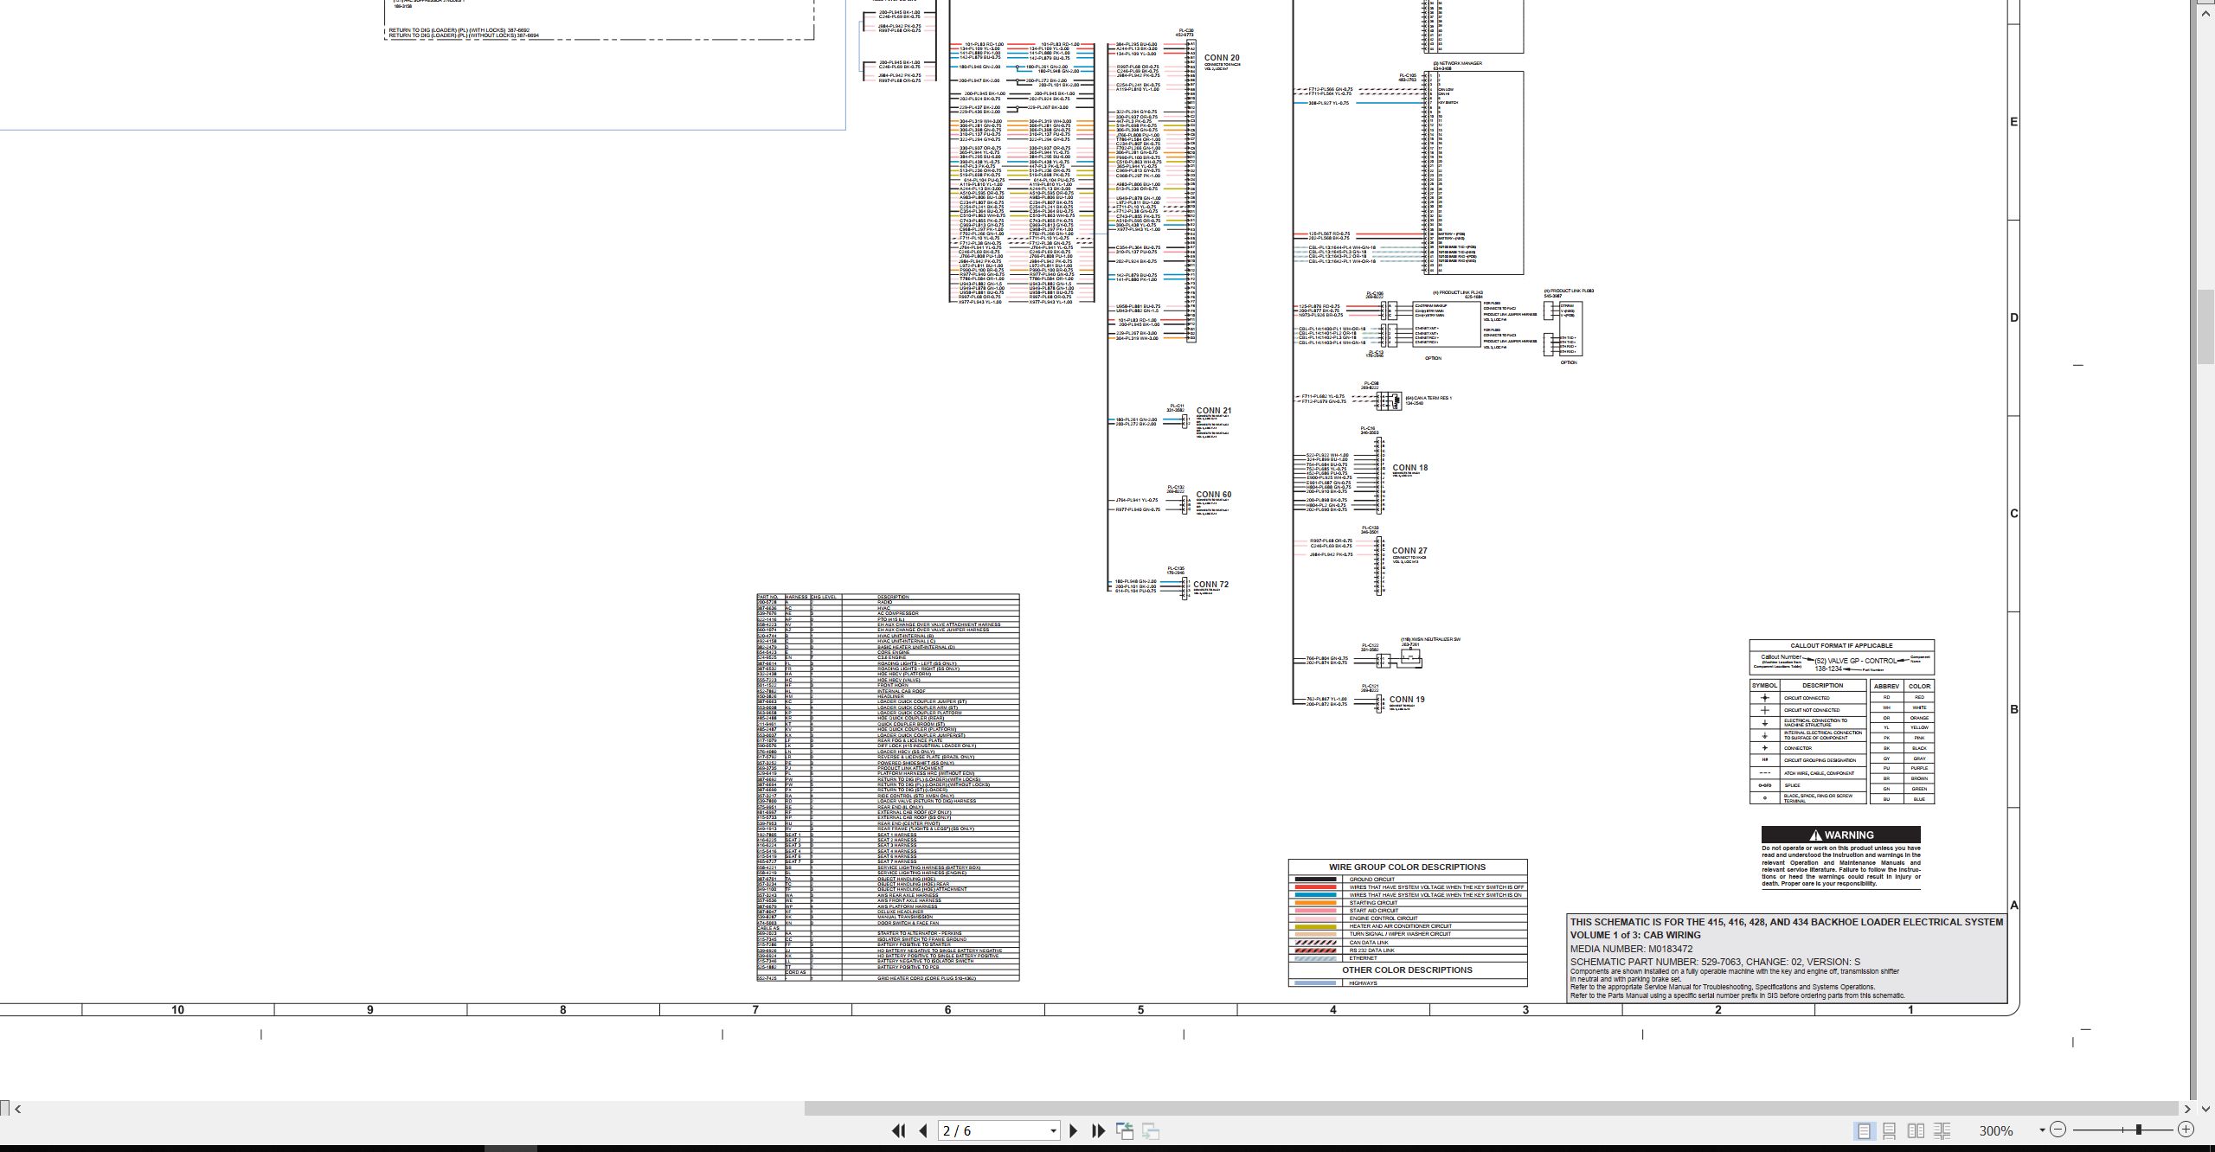Open the page number dropdown
Image resolution: width=2215 pixels, height=1152 pixels.
coord(1053,1131)
